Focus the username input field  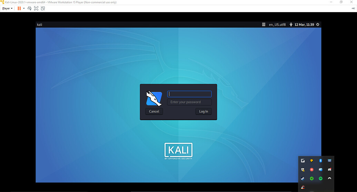pyautogui.click(x=189, y=94)
